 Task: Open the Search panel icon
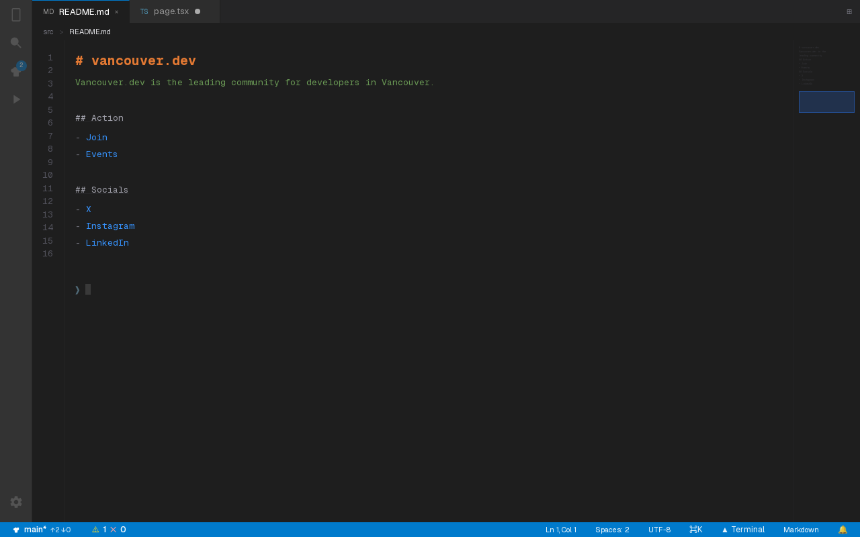pos(16,43)
